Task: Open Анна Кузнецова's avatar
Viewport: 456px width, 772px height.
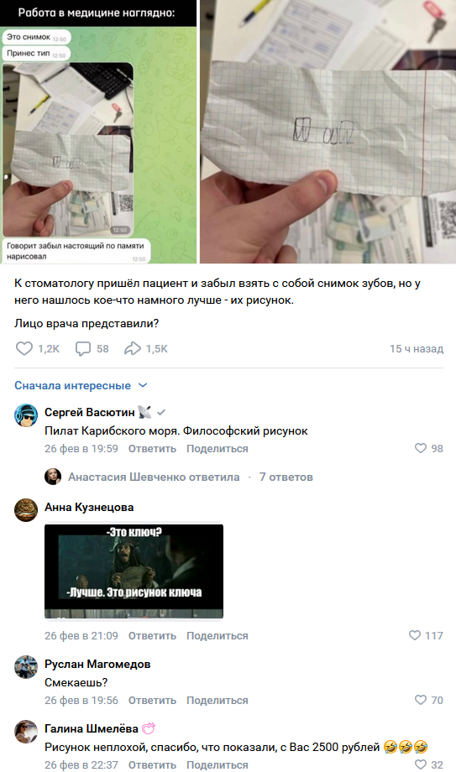Action: point(26,510)
